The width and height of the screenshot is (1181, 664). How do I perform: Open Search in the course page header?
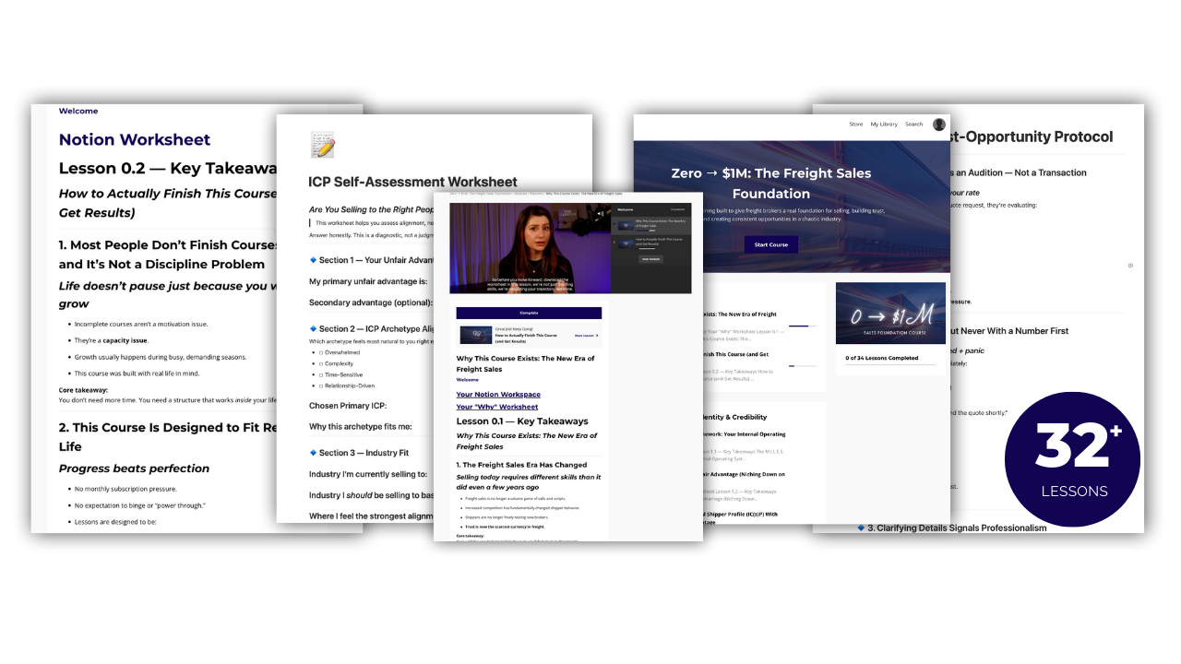pos(913,125)
